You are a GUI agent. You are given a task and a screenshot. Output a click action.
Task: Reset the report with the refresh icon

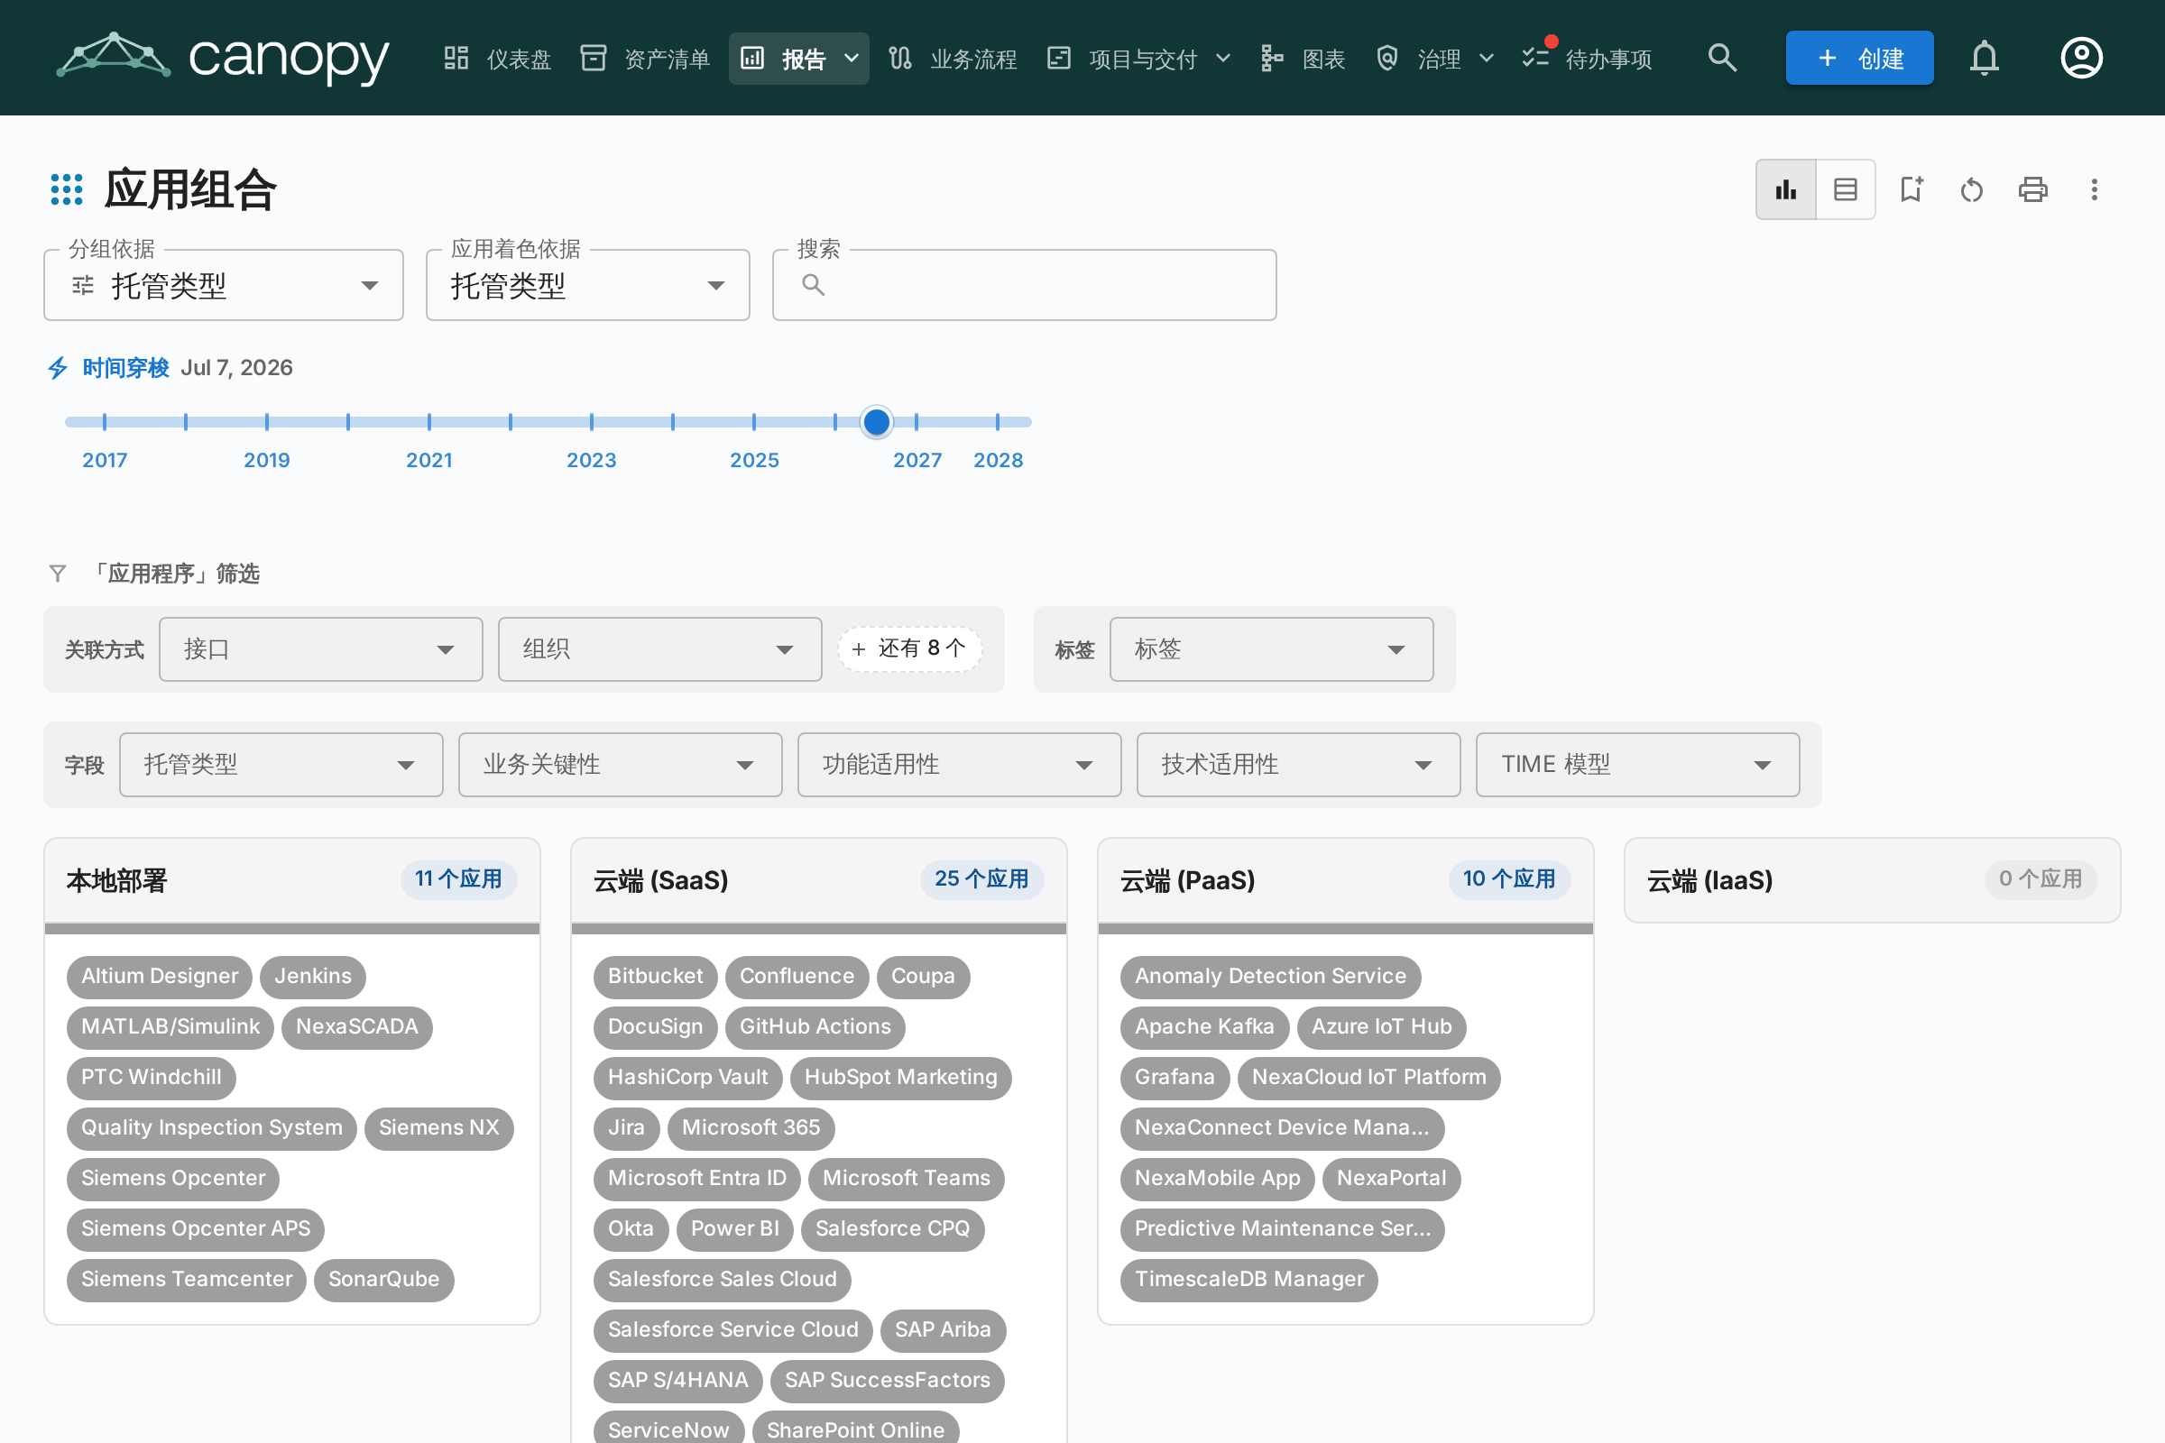tap(1972, 189)
